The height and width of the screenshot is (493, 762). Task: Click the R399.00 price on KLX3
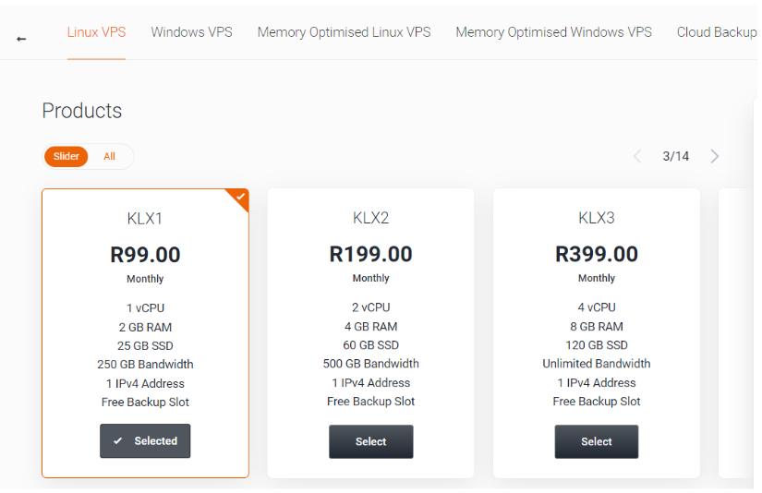(x=597, y=254)
